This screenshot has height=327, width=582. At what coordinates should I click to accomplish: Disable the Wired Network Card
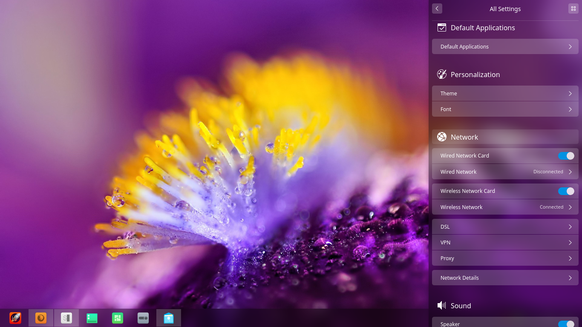pos(566,156)
